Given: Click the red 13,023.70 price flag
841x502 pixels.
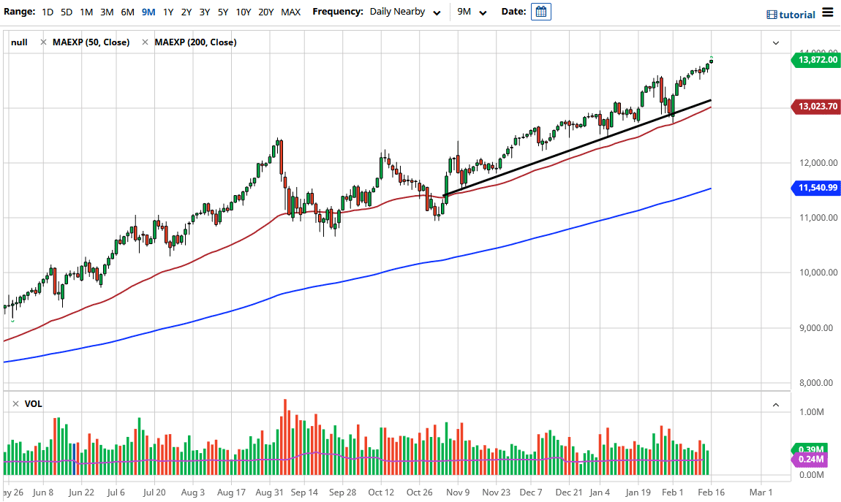Looking at the screenshot, I should click(x=814, y=107).
